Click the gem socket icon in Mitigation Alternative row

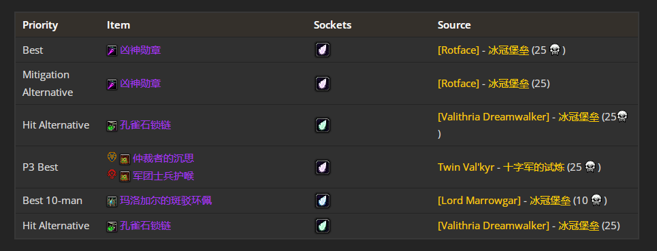[323, 84]
